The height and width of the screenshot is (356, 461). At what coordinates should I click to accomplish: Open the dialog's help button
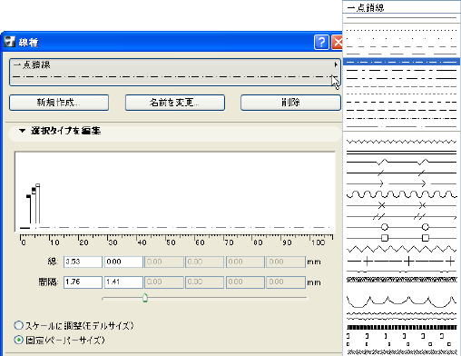pos(321,42)
